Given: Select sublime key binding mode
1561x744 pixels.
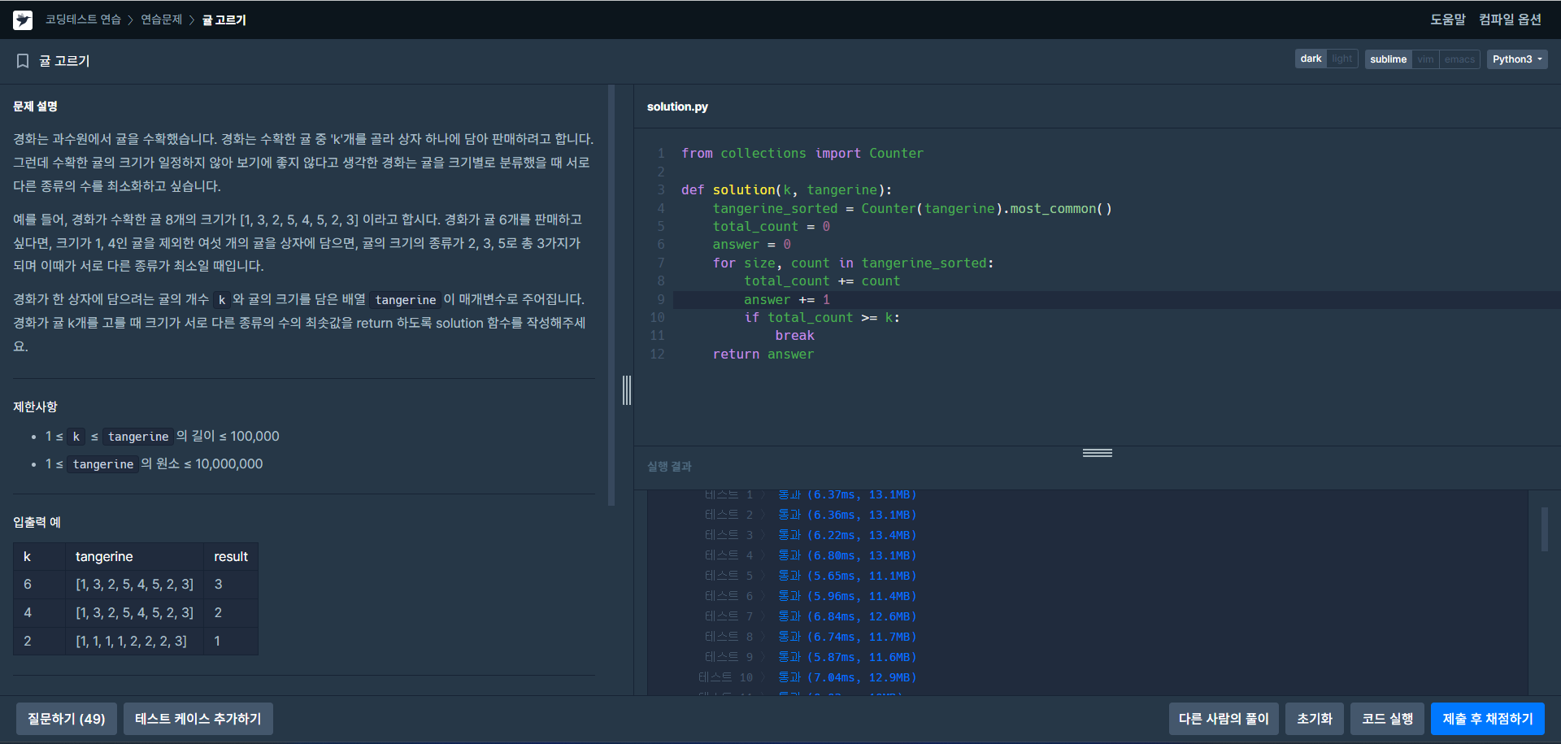Looking at the screenshot, I should pyautogui.click(x=1388, y=59).
